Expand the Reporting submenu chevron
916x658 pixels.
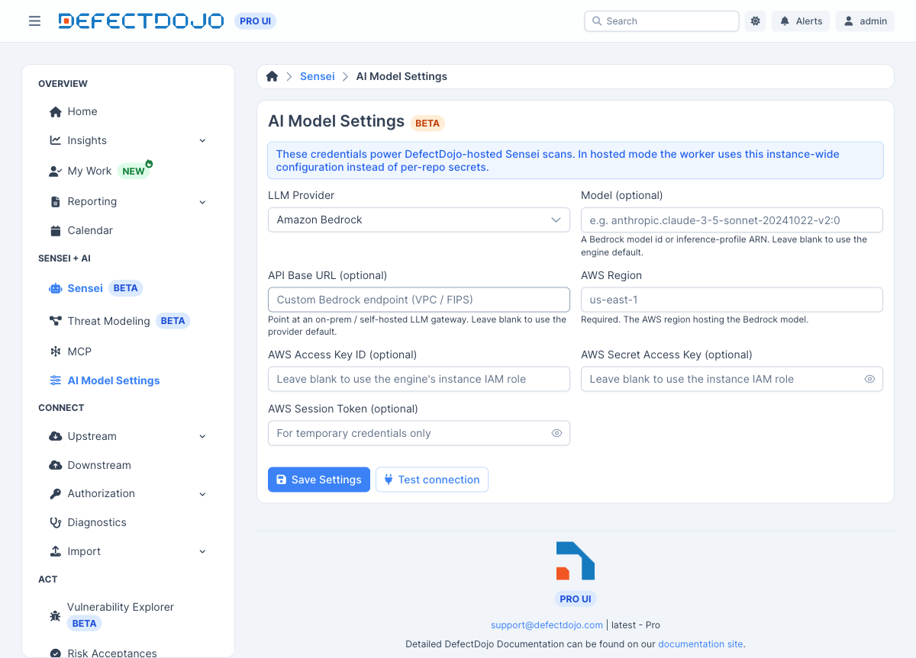[x=202, y=202]
